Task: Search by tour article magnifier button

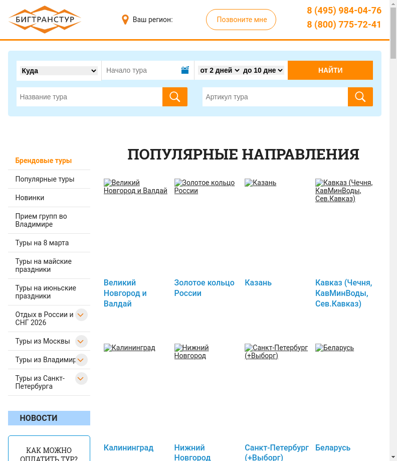Action: tap(360, 97)
